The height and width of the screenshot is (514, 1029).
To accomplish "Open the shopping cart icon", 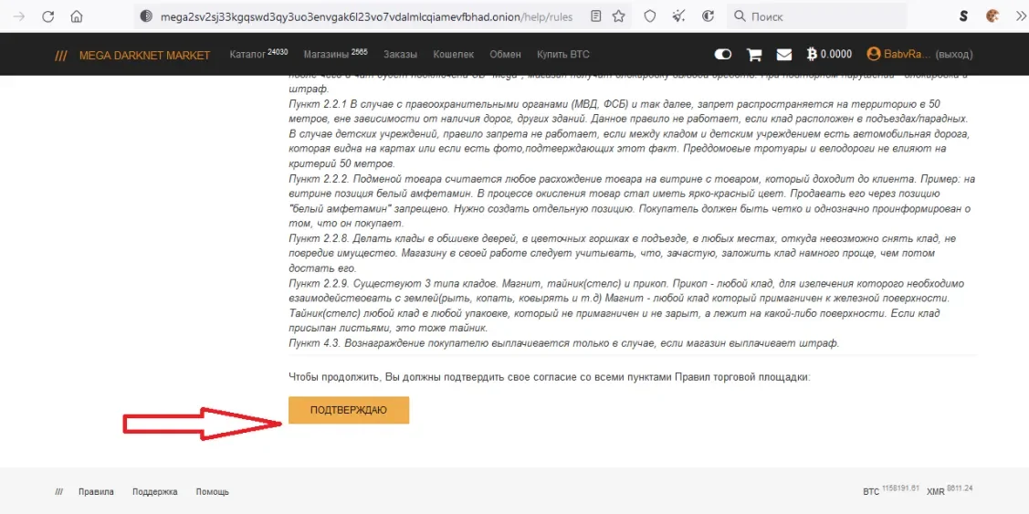I will 755,55.
